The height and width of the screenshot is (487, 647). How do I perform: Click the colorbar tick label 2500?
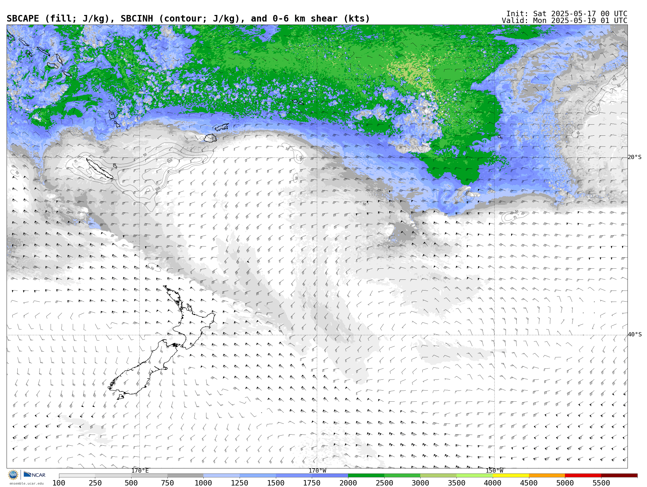tap(384, 483)
